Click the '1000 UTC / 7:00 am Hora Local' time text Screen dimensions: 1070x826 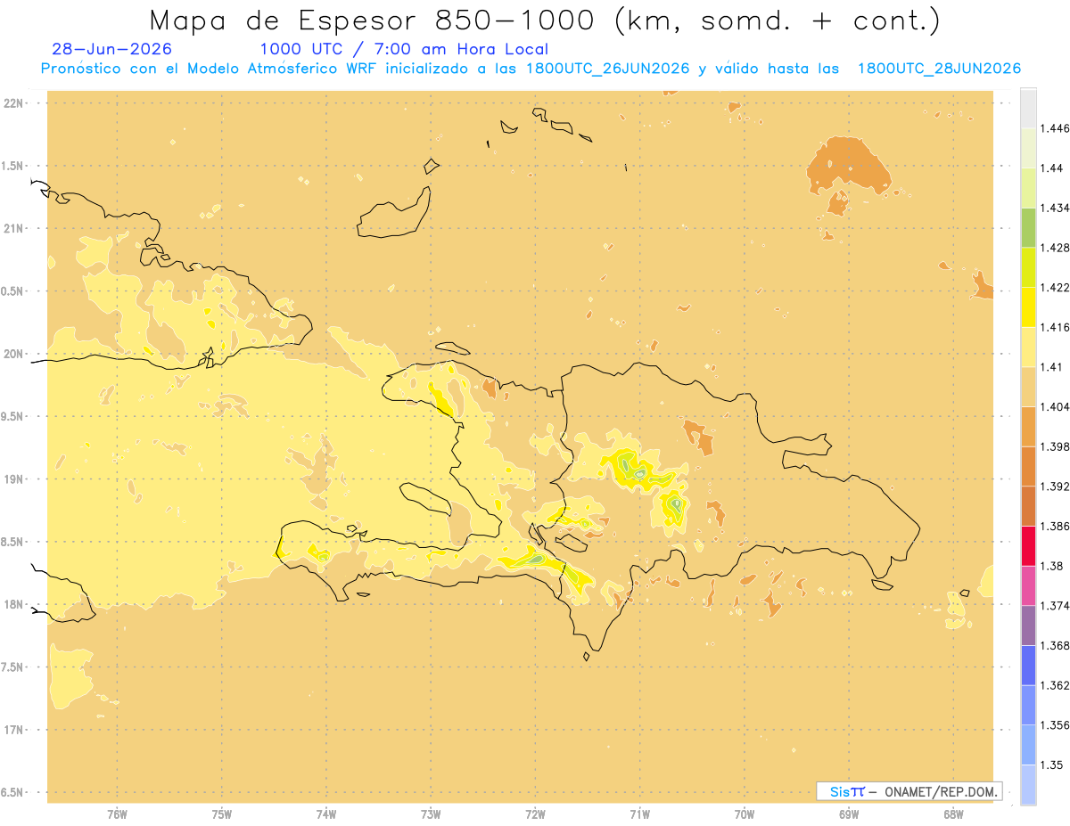click(404, 50)
